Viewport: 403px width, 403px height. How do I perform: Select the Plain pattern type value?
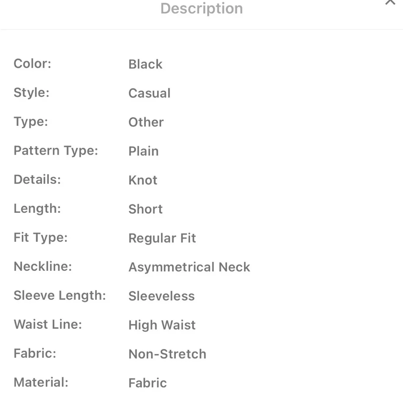coord(143,151)
